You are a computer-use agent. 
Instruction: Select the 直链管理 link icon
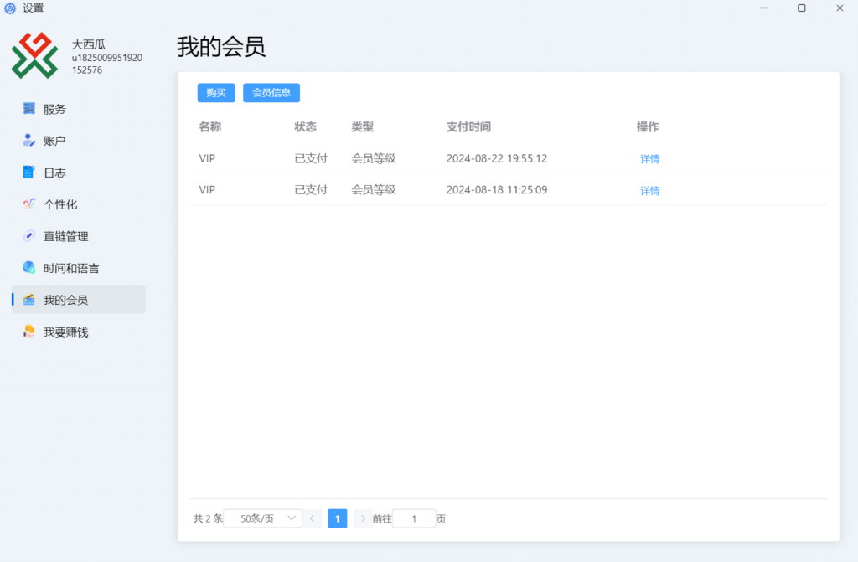click(x=28, y=235)
